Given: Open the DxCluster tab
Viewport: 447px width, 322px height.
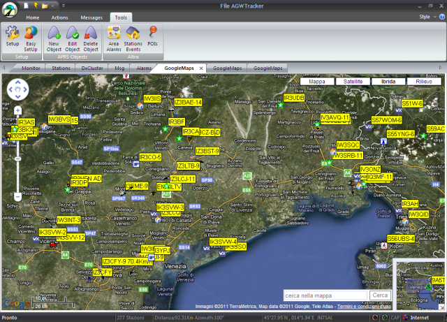Looking at the screenshot, I should coord(92,68).
